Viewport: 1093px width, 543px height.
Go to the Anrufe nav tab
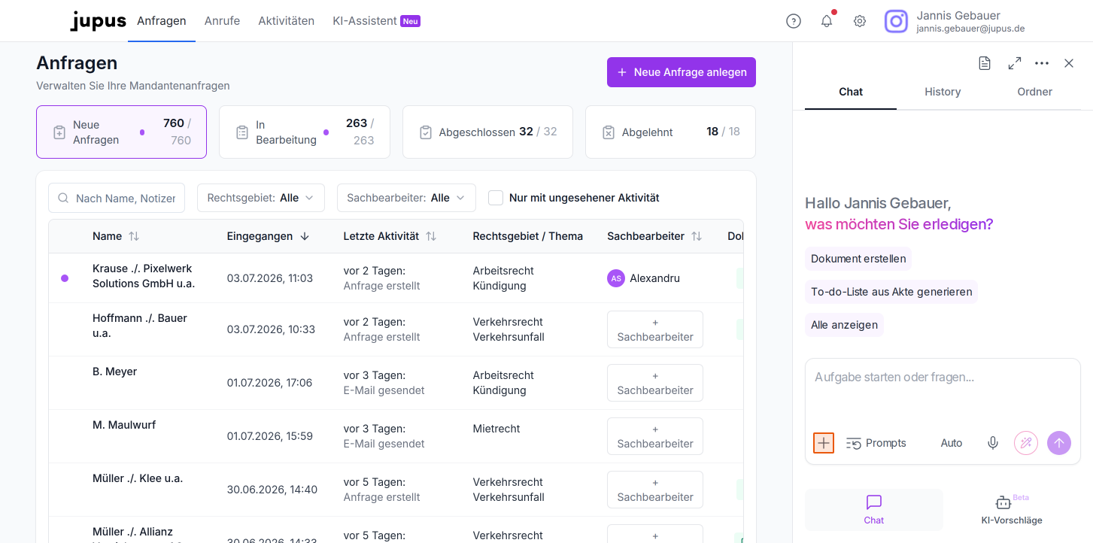[x=222, y=21]
